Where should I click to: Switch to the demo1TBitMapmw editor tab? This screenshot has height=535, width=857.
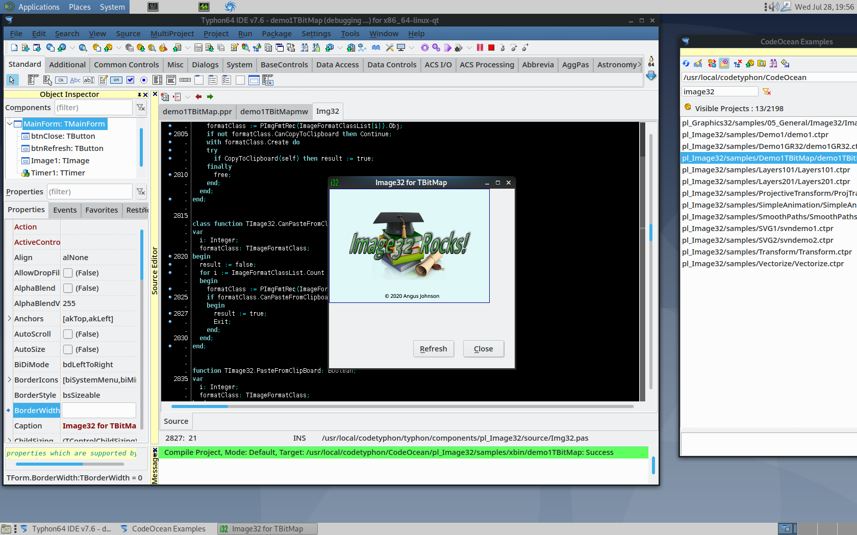tap(274, 112)
